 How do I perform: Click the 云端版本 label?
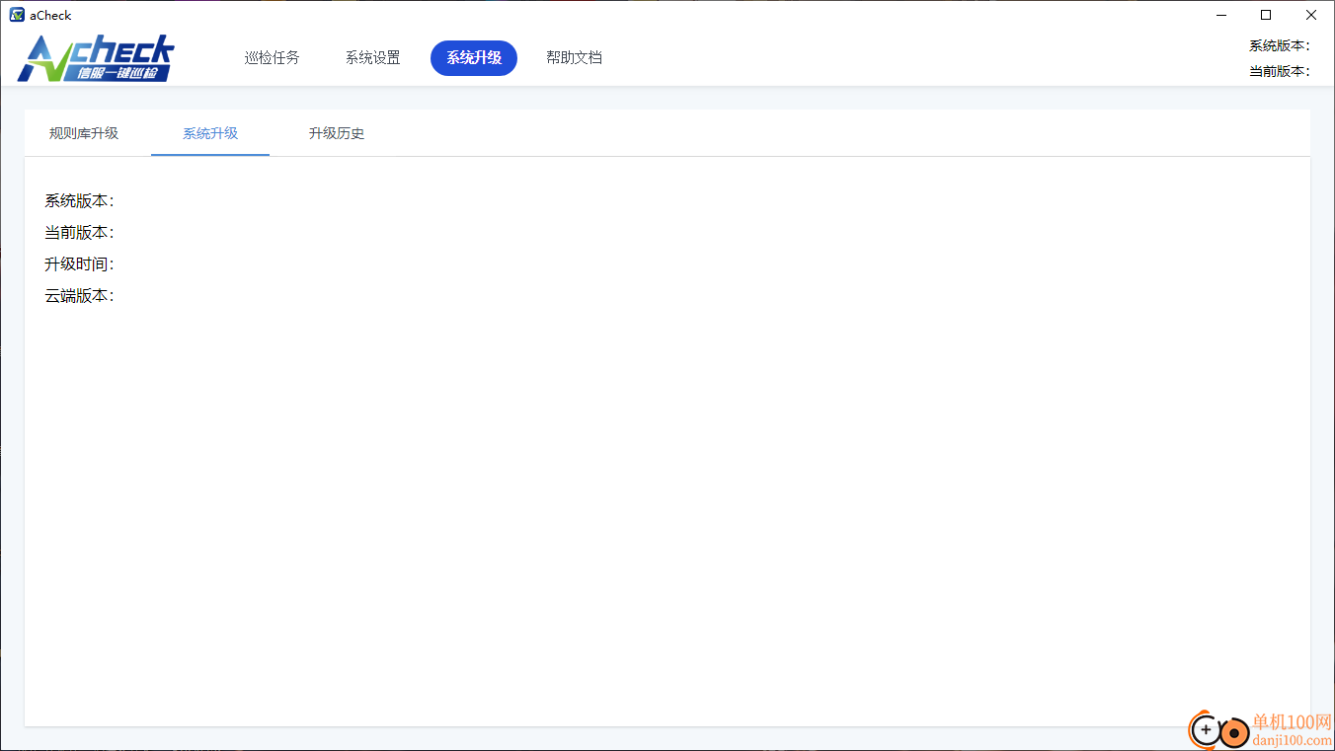pyautogui.click(x=79, y=296)
